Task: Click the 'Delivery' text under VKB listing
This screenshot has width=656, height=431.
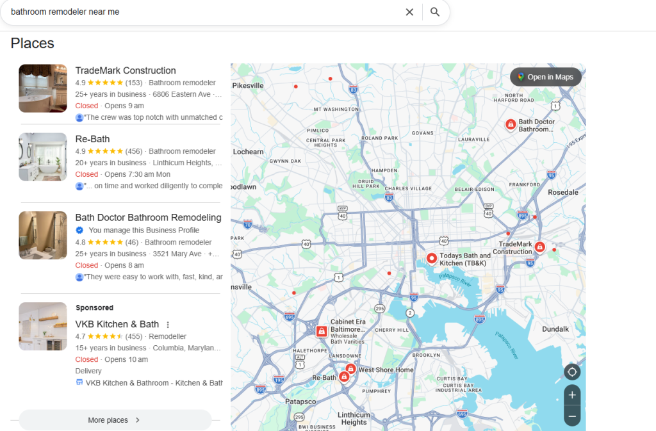Action: point(88,371)
